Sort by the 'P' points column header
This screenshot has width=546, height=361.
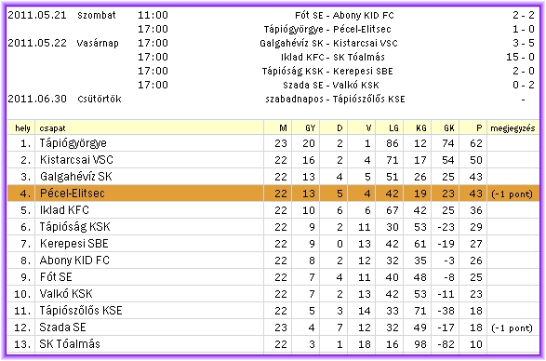click(x=479, y=127)
